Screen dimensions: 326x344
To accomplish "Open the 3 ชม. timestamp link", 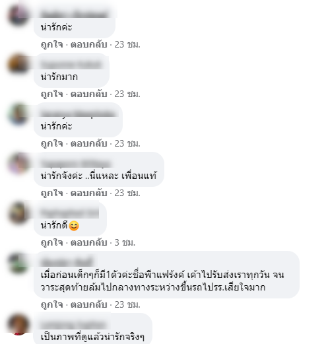I will [125, 243].
